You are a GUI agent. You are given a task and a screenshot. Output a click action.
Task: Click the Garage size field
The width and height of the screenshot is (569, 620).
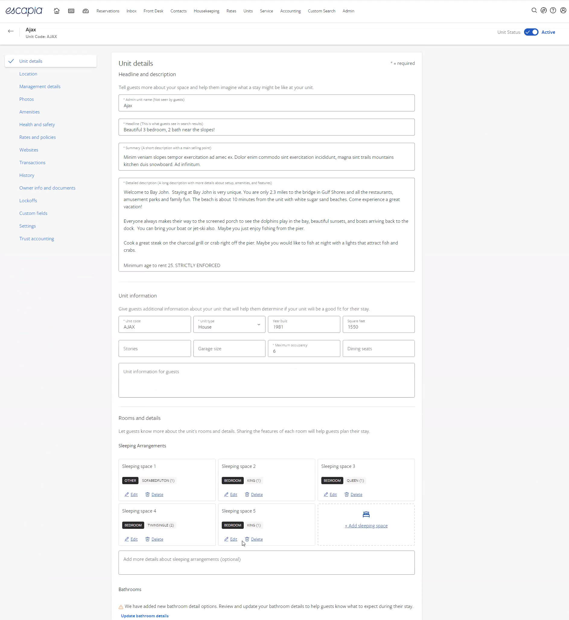[x=229, y=348]
